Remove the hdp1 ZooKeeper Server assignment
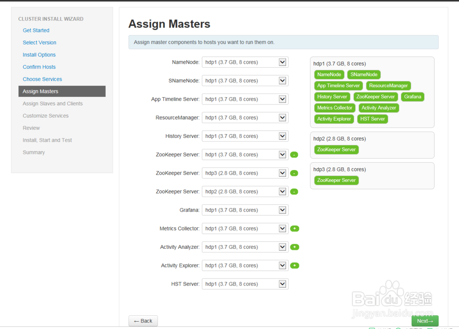Image resolution: width=459 pixels, height=329 pixels. (294, 154)
